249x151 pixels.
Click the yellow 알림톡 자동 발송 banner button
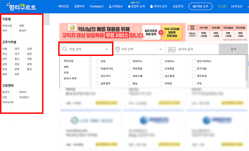point(172,32)
